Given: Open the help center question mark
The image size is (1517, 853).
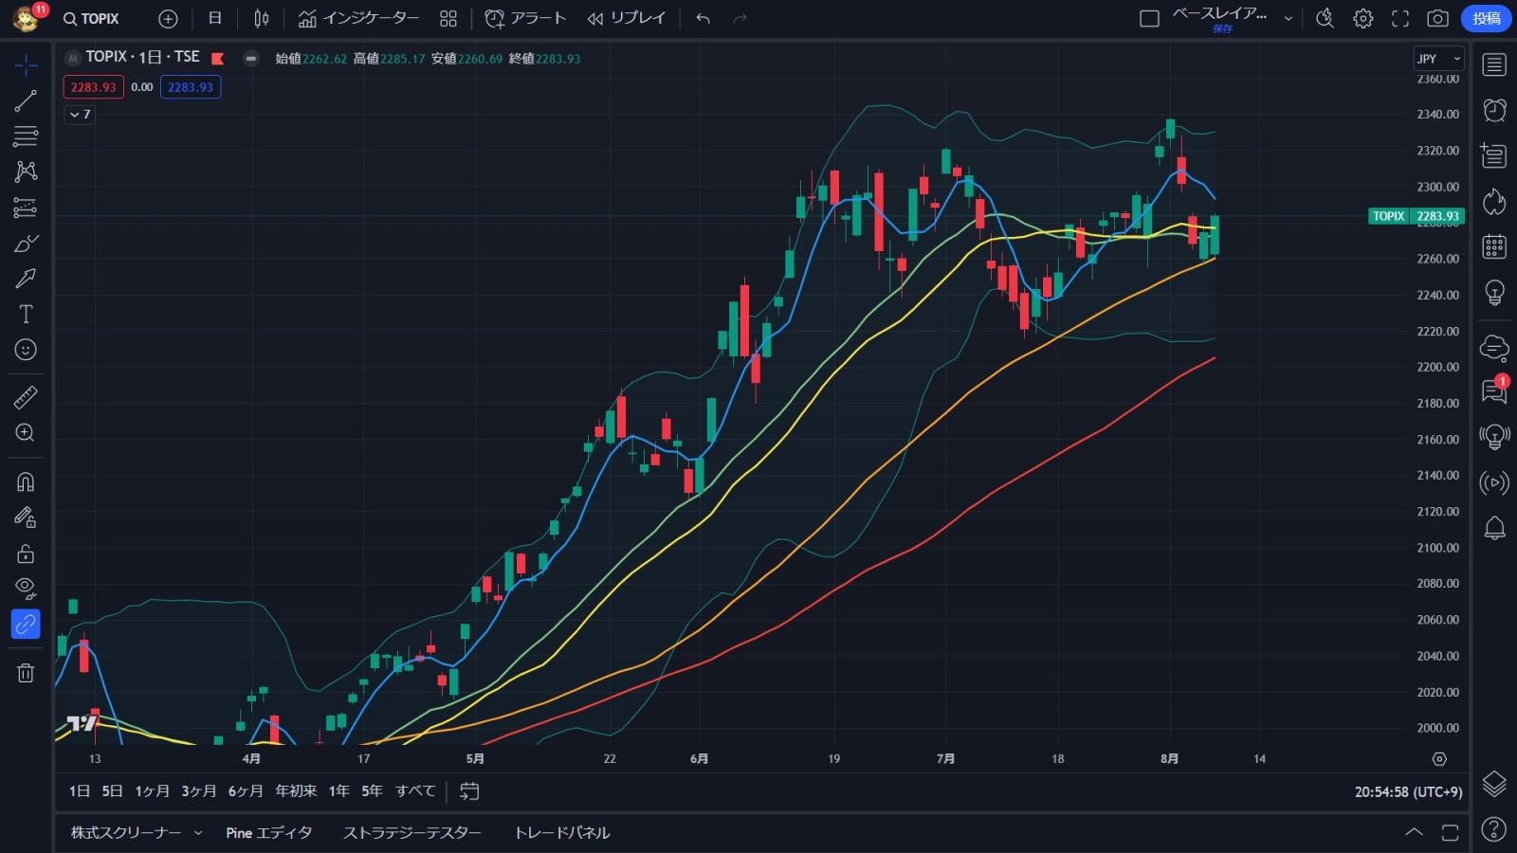Looking at the screenshot, I should click(1494, 830).
